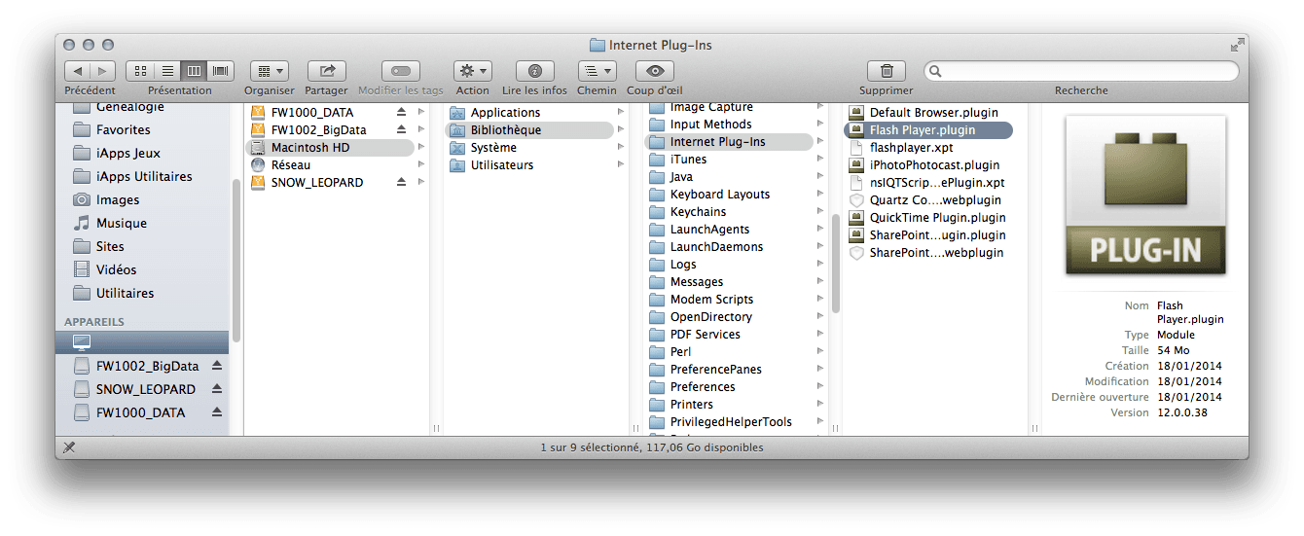Eject SNOW_LEOPARD in the first column

click(x=401, y=182)
